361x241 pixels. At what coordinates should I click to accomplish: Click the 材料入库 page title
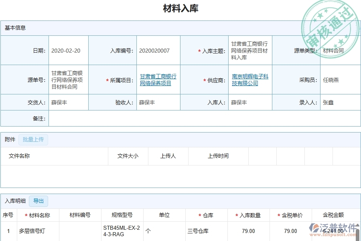[x=180, y=8]
